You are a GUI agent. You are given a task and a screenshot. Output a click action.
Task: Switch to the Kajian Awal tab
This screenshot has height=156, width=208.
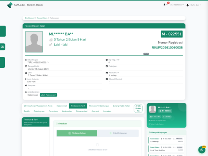click(61, 106)
